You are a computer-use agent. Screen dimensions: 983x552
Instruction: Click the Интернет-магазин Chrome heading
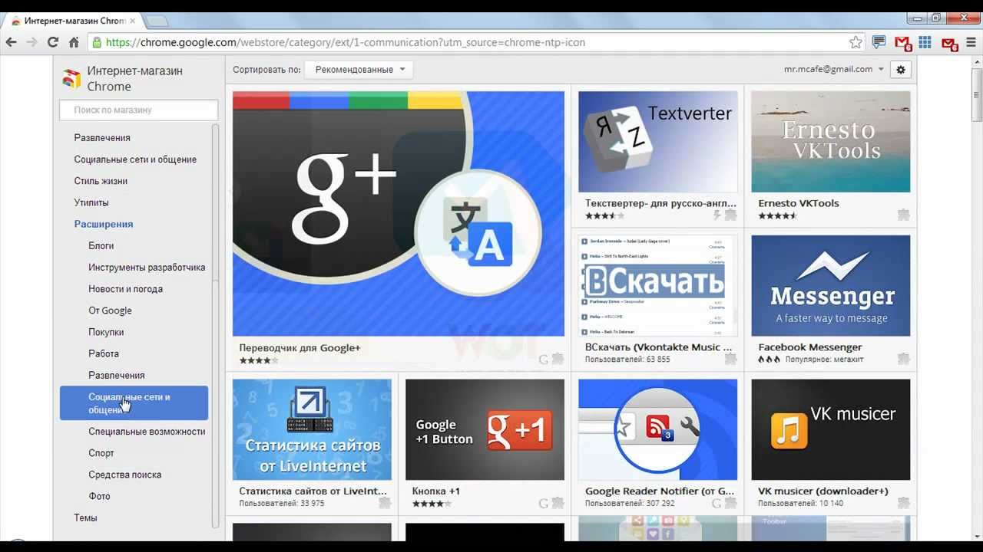[x=134, y=78]
